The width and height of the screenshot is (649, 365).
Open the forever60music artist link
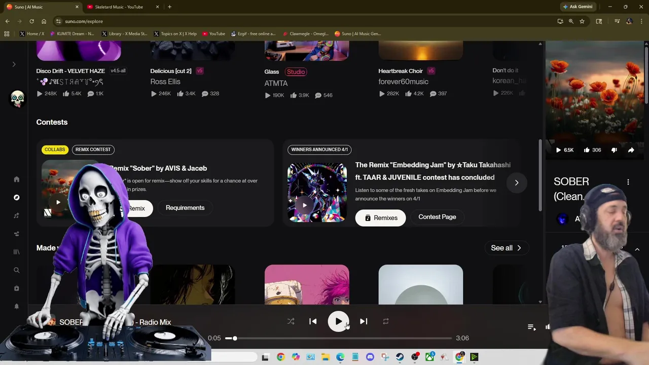(x=403, y=82)
